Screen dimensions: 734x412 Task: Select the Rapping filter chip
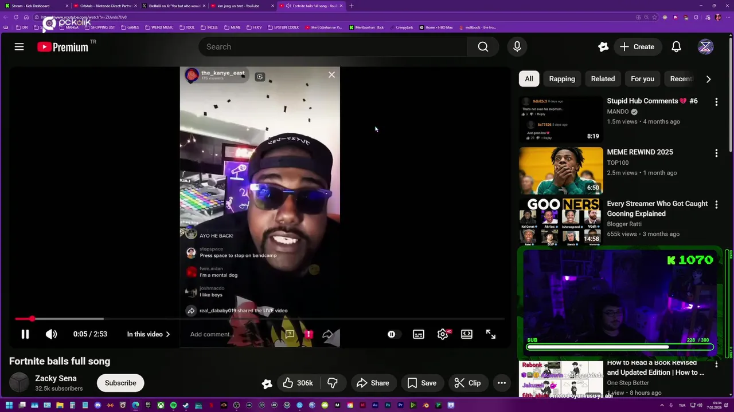coord(562,79)
